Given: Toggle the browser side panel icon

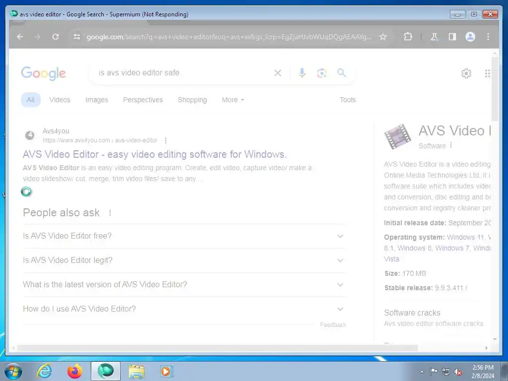Looking at the screenshot, I should pos(452,37).
